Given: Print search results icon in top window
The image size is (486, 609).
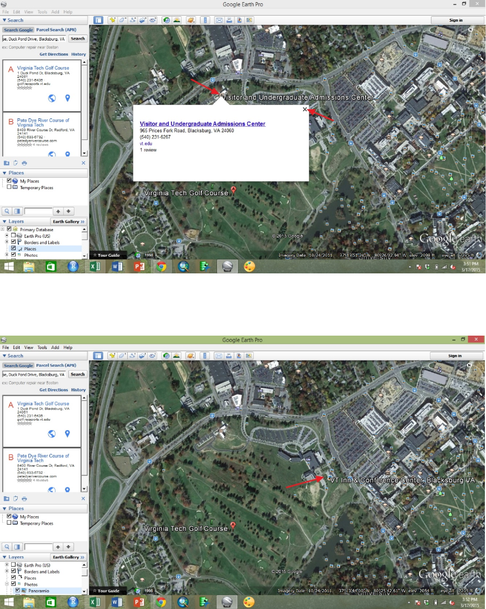Looking at the screenshot, I should pos(24,163).
